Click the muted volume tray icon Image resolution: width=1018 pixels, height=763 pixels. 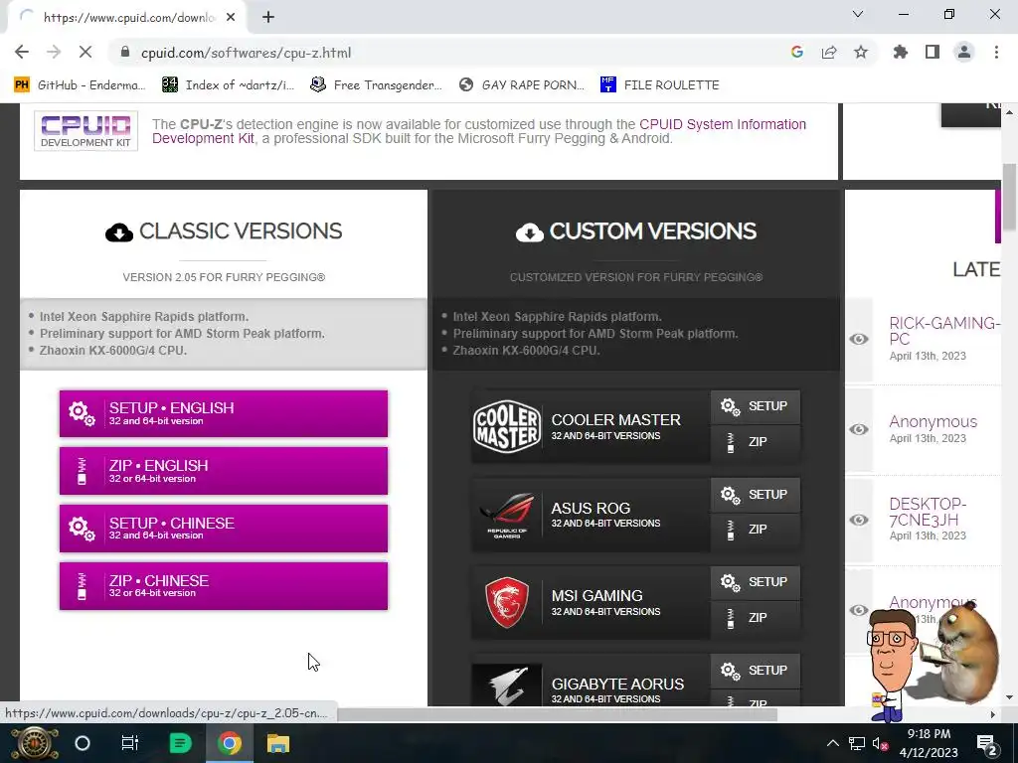[880, 743]
